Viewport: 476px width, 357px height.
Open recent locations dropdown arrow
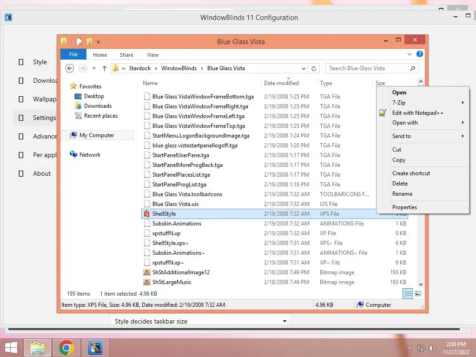[x=94, y=68]
